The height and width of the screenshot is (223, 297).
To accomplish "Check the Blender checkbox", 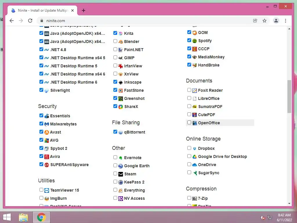I will pos(115,41).
